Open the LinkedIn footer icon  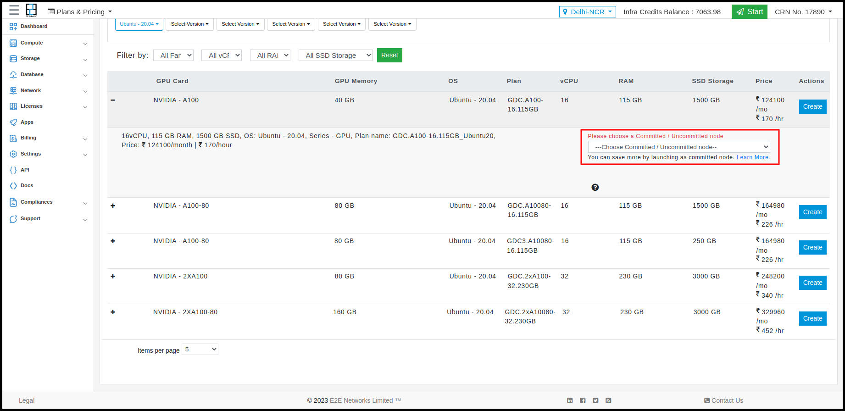pyautogui.click(x=570, y=400)
